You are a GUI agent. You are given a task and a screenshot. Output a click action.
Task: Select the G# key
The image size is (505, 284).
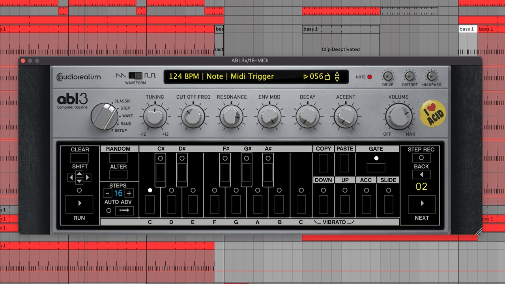click(247, 172)
